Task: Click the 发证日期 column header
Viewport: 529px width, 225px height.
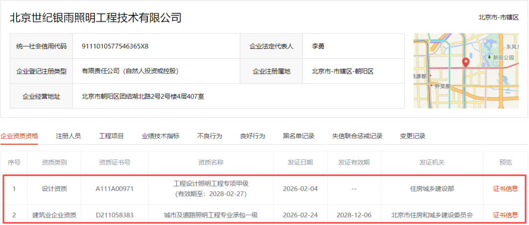Action: click(300, 162)
